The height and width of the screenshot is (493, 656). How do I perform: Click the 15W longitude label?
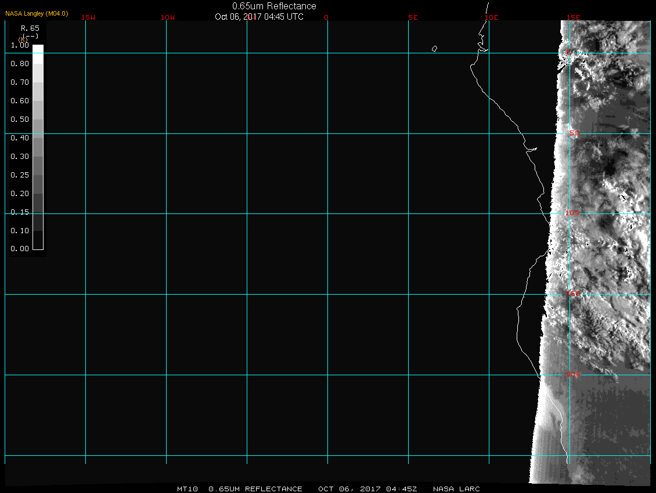click(x=88, y=17)
